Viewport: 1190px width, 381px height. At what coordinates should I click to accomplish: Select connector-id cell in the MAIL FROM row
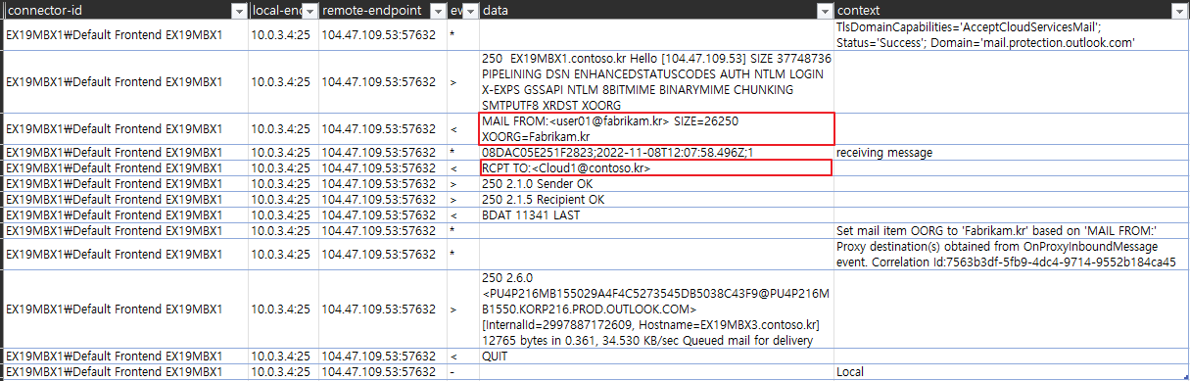coord(126,128)
